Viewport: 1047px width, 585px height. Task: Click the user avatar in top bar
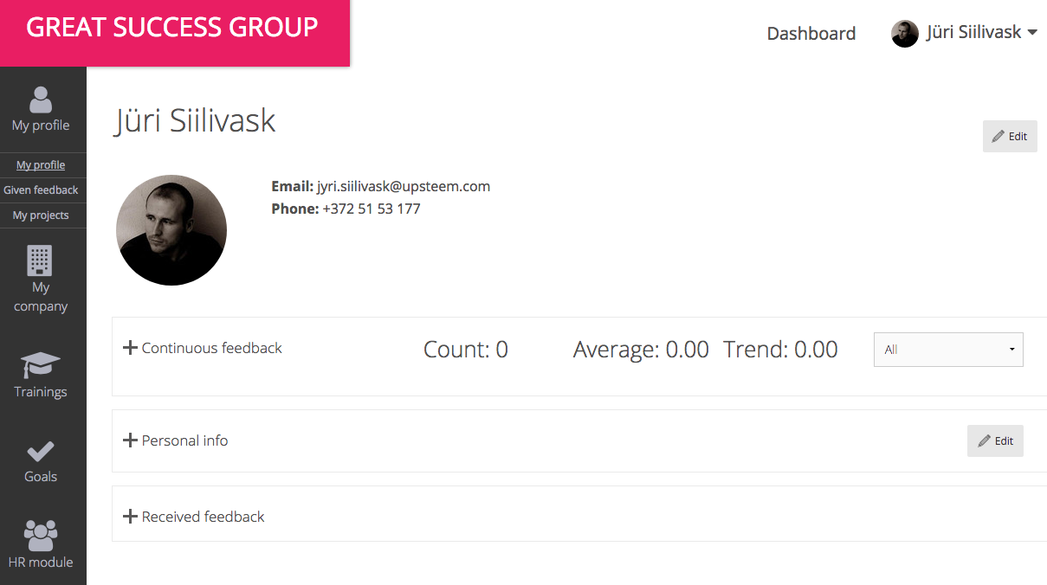[x=905, y=34]
